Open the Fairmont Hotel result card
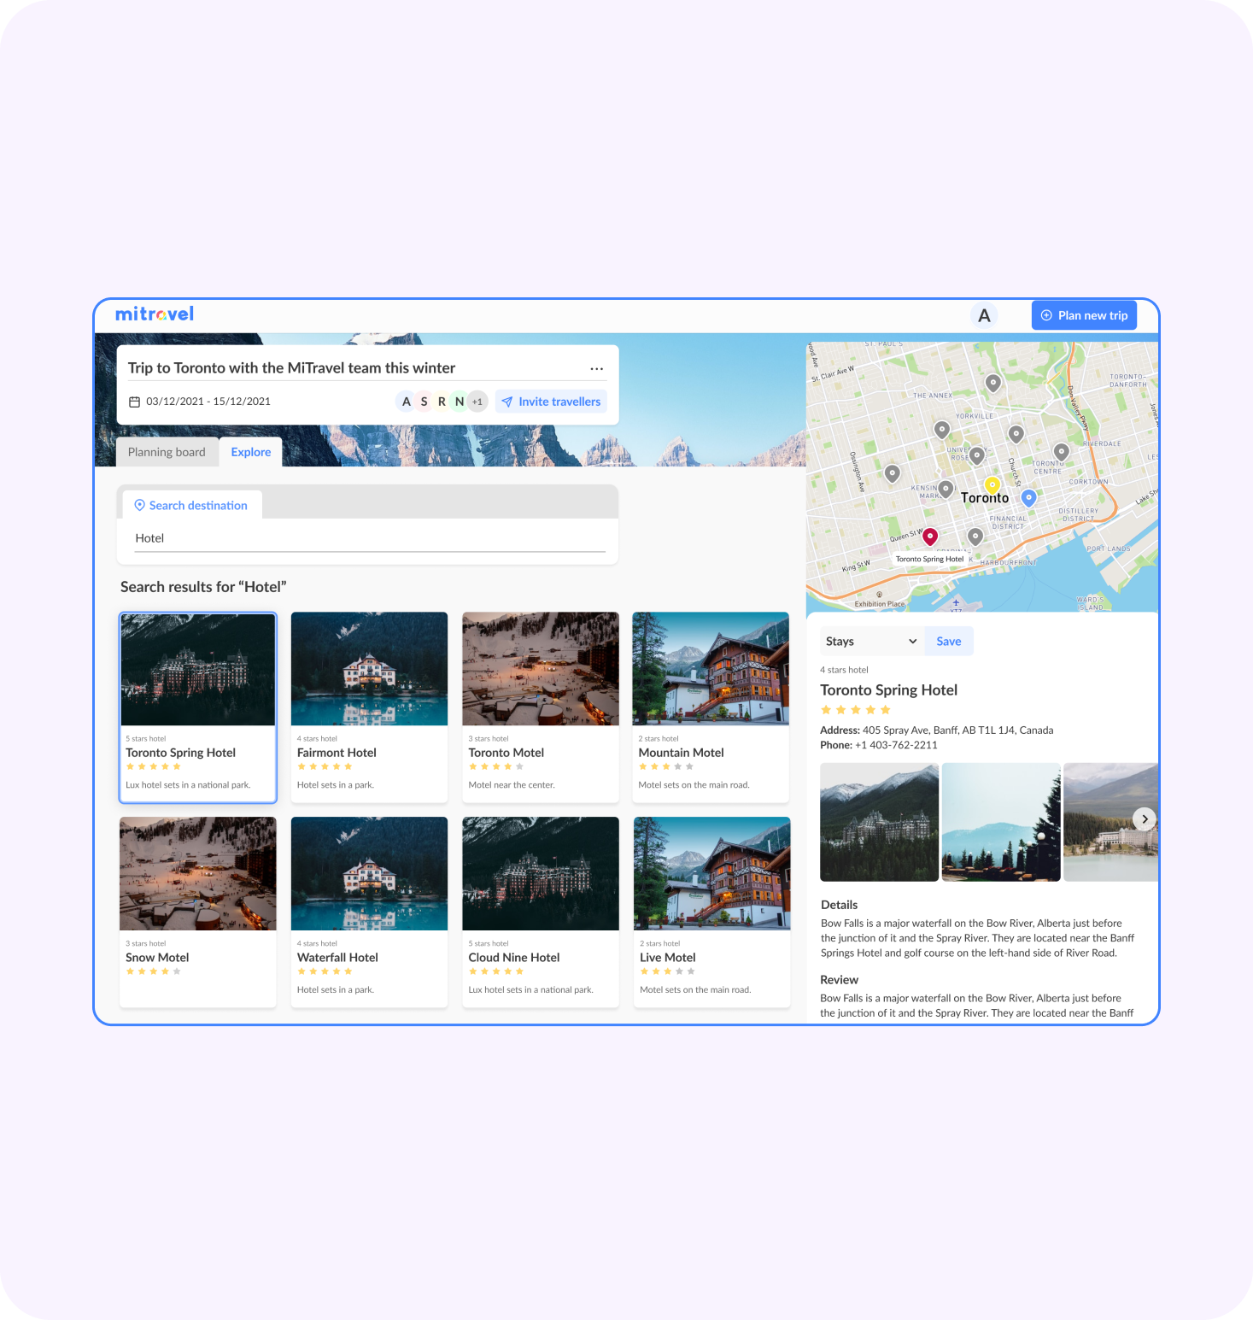The width and height of the screenshot is (1253, 1320). 369,707
